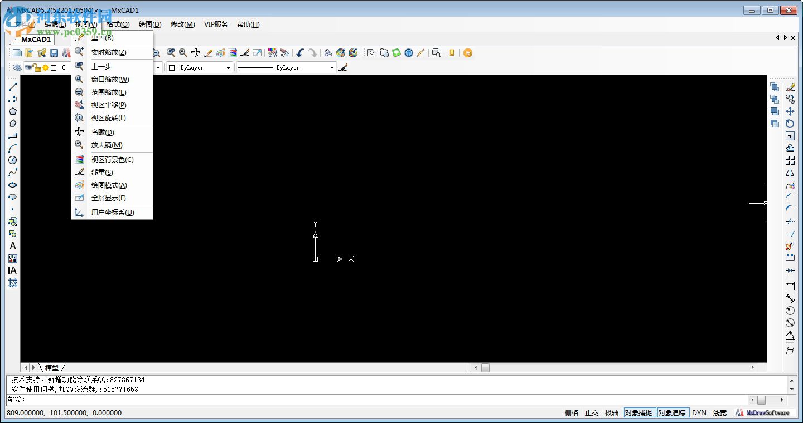Select the Fillet tool in right toolbar
The image size is (803, 423).
(790, 209)
